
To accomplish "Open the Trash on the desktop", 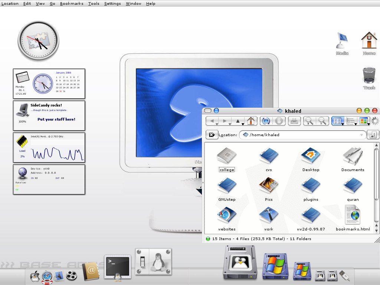I will 369,74.
